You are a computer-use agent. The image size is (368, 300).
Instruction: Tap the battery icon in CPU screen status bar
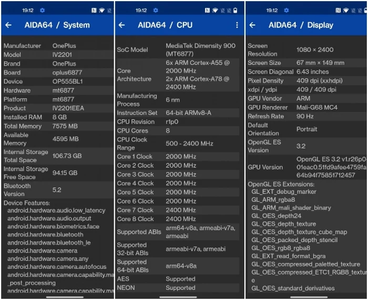[x=236, y=10]
